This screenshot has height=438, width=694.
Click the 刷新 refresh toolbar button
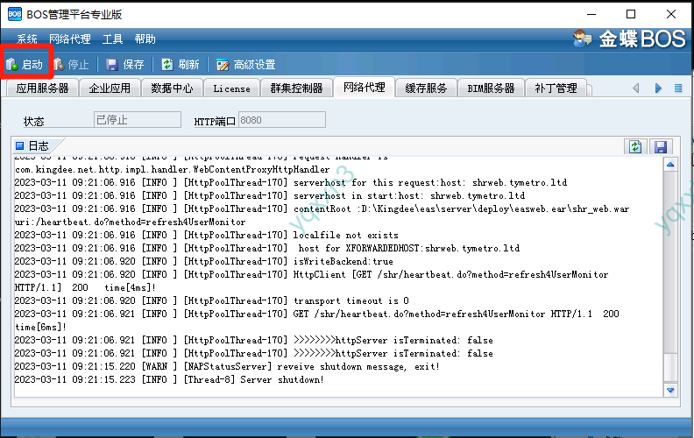(x=181, y=65)
